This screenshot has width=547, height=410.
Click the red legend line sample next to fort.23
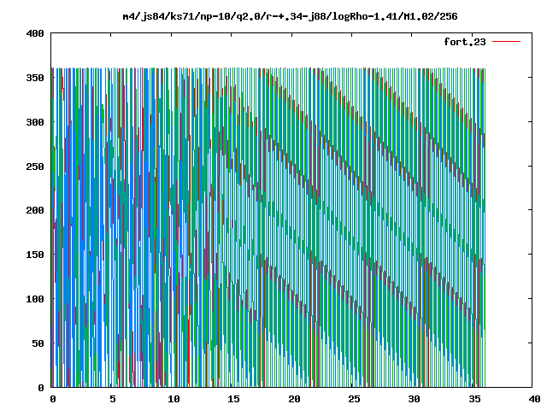pyautogui.click(x=506, y=42)
